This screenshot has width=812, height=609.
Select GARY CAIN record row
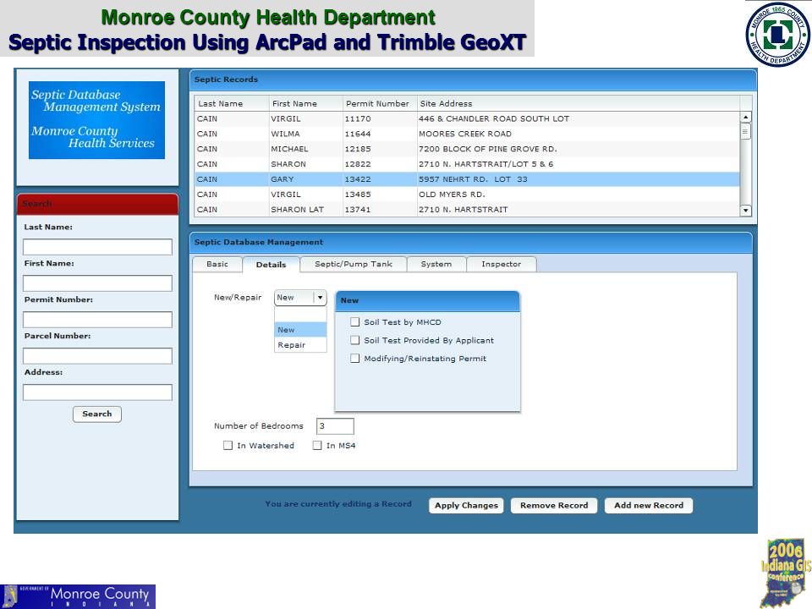click(467, 179)
